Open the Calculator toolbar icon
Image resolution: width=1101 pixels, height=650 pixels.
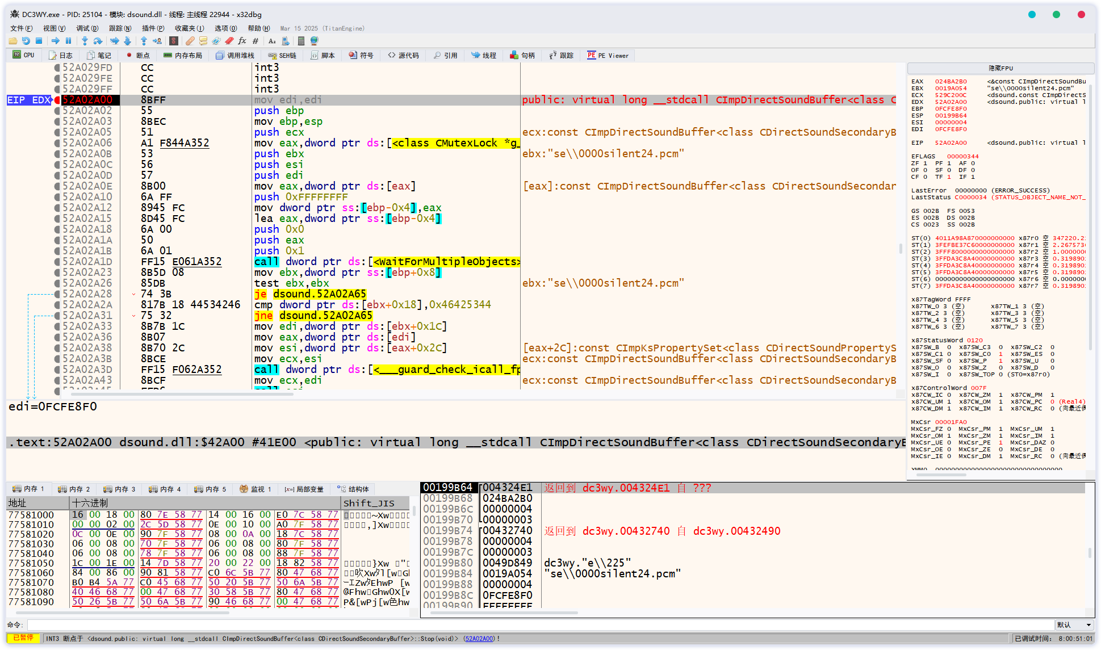(301, 41)
